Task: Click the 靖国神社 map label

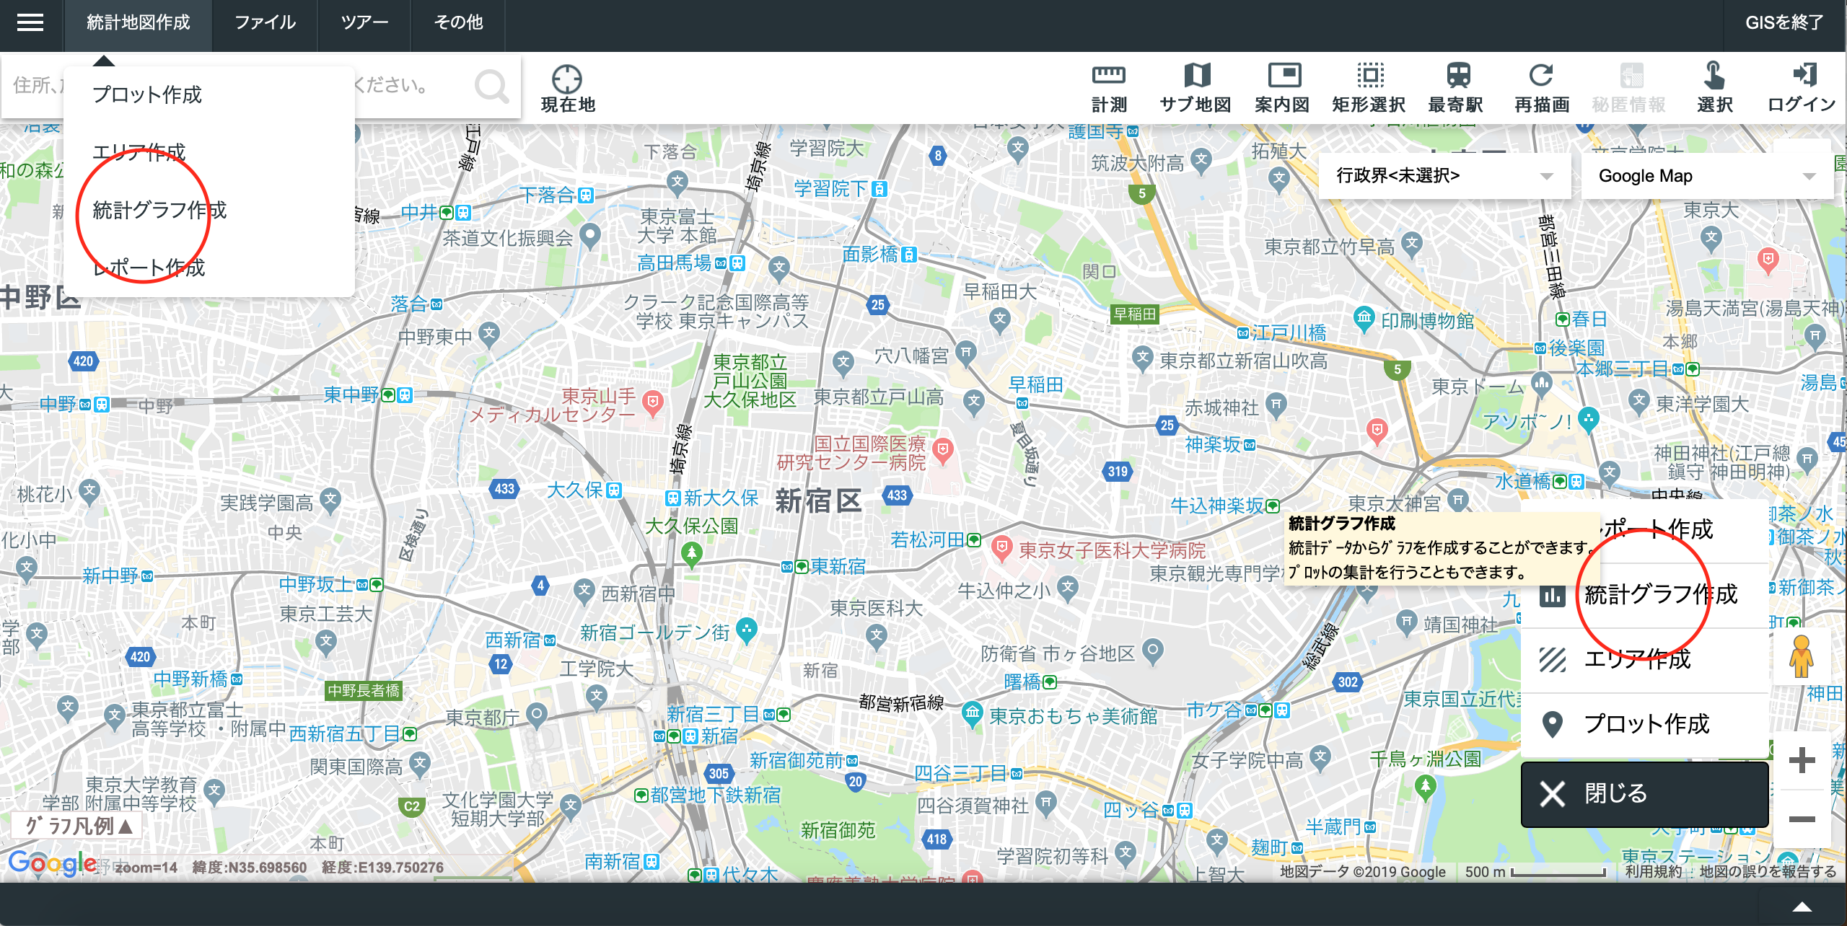Action: 1461,625
